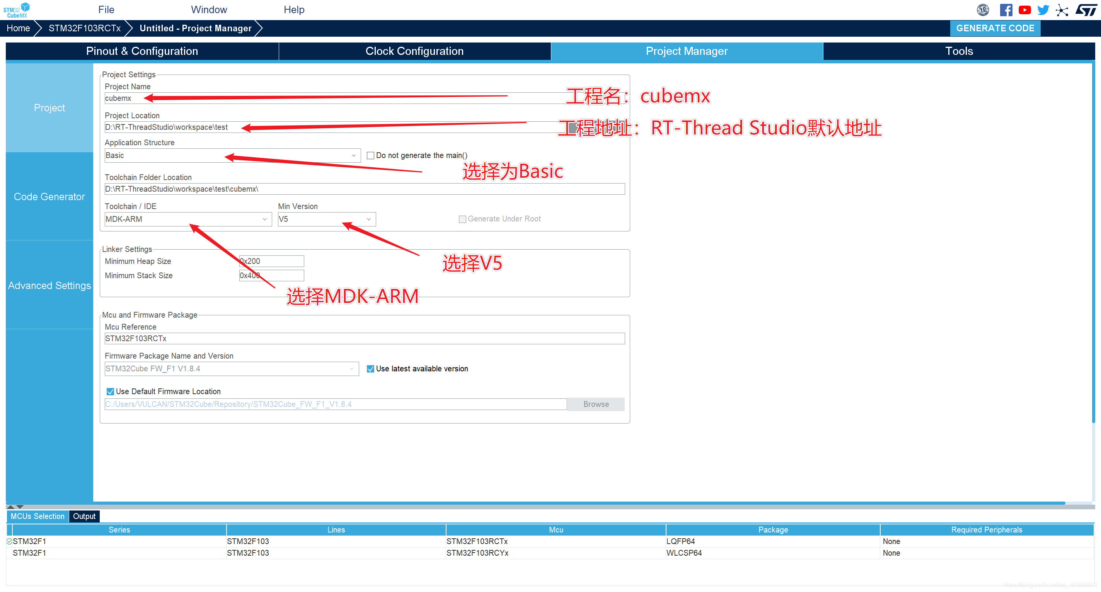1101x592 pixels.
Task: Click the ST community network icon
Action: coord(1062,10)
